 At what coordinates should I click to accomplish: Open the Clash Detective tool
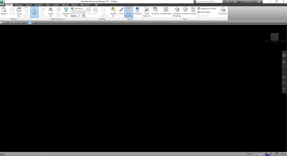[147, 10]
